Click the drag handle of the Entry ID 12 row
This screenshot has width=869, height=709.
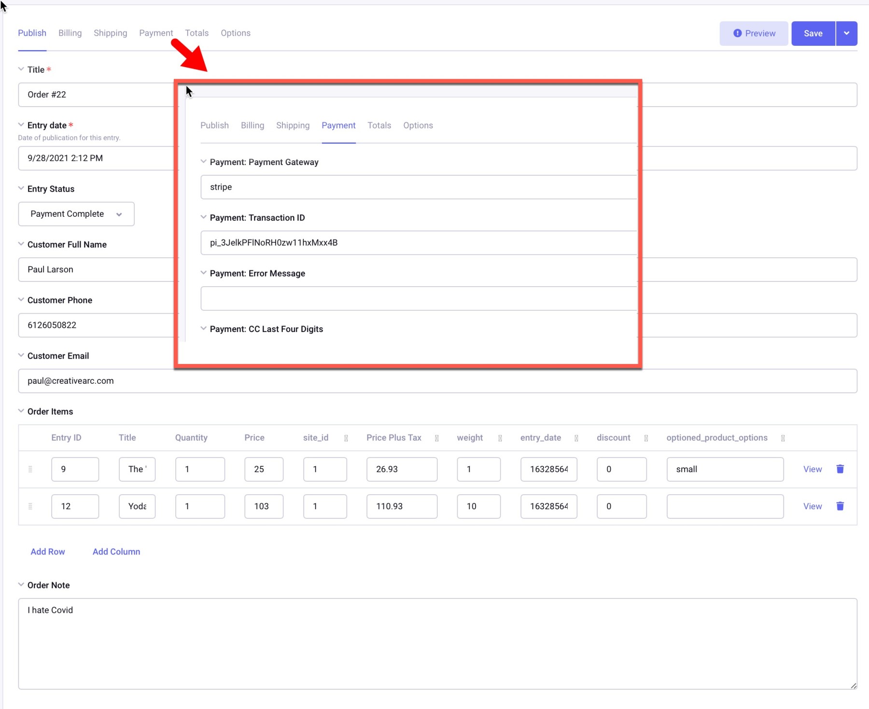pyautogui.click(x=30, y=506)
